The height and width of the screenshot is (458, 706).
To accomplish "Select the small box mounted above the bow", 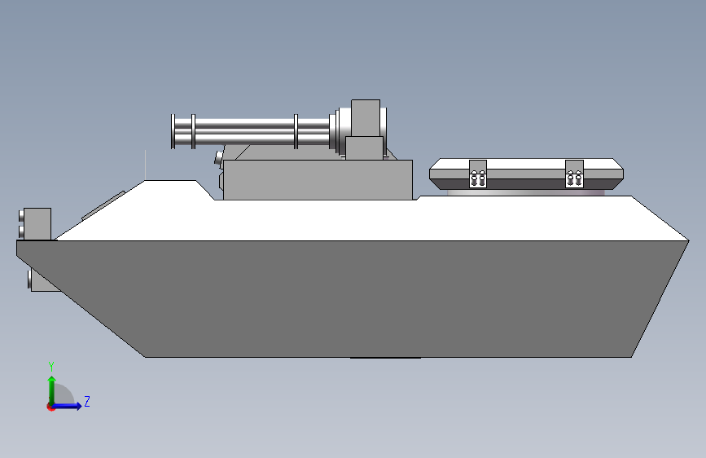I will 37,223.
